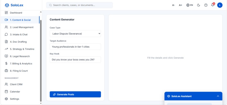This screenshot has width=227, height=105.
Task: Open notifications bell with badge
Action: click(x=213, y=5)
